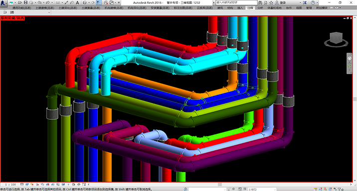357x191 pixels.
Task: Select the Text 'A' tool
Action: coord(77,2)
